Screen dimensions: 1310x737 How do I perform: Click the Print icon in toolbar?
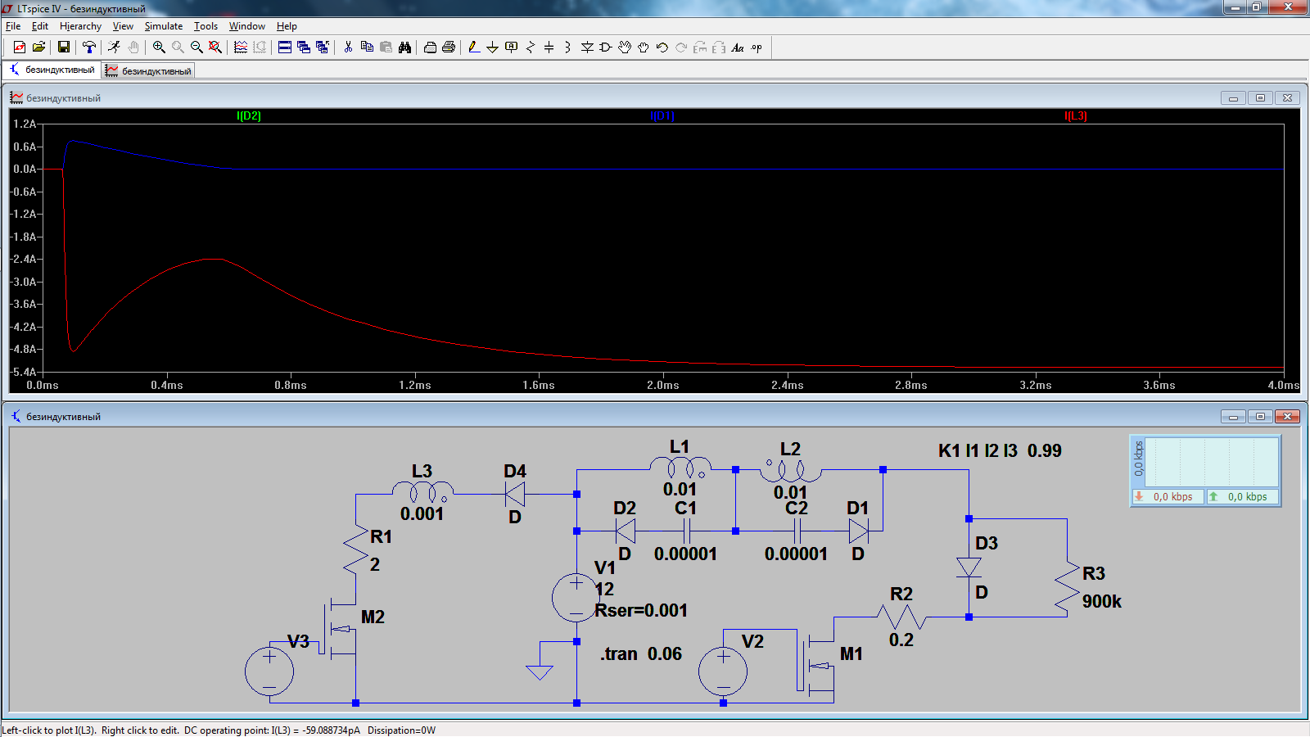point(449,47)
